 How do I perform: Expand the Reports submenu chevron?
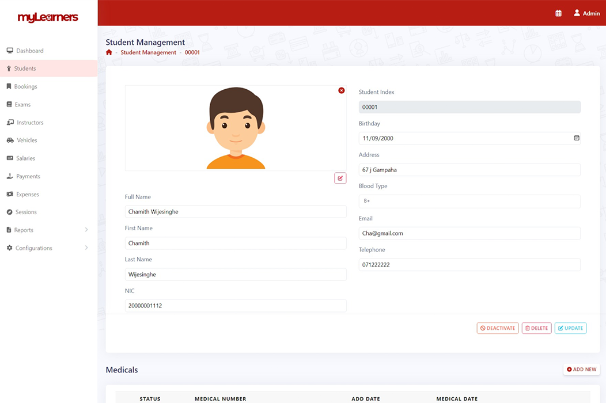point(86,230)
